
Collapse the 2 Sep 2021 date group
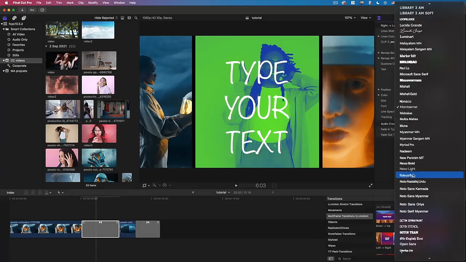(47, 46)
